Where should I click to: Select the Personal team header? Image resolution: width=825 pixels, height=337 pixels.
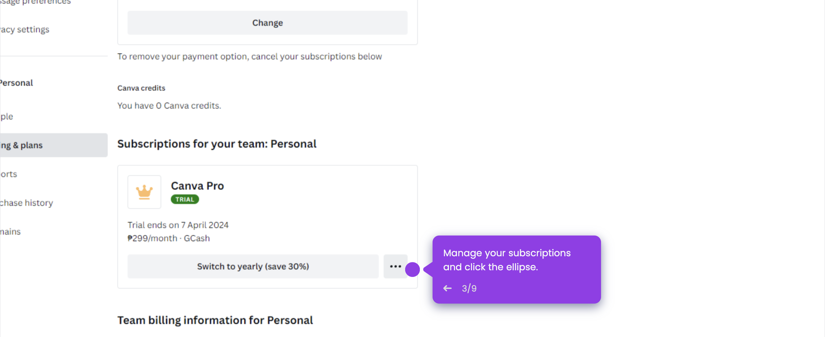pos(16,82)
